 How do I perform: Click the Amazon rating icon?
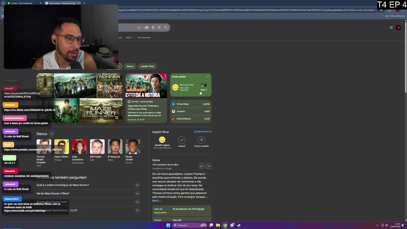coord(173,111)
